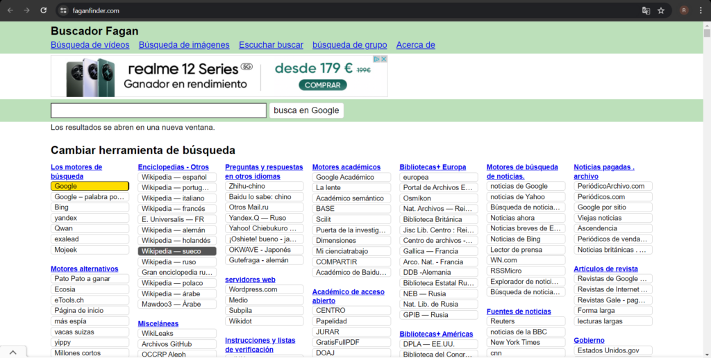Open Académico de acceso abierto heading
711x358 pixels.
pos(349,296)
